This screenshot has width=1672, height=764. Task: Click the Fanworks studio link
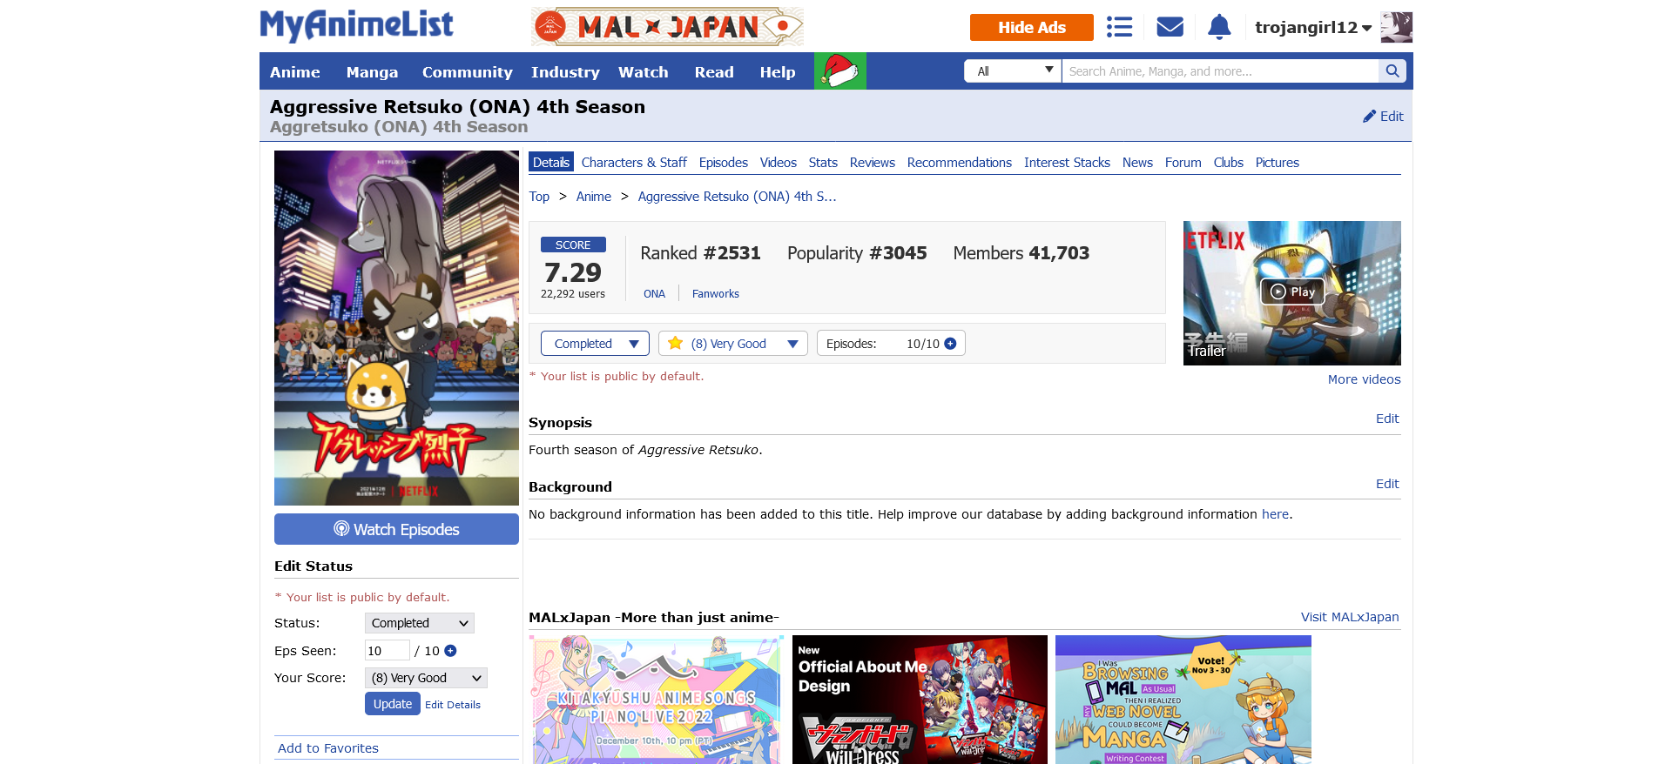[716, 294]
